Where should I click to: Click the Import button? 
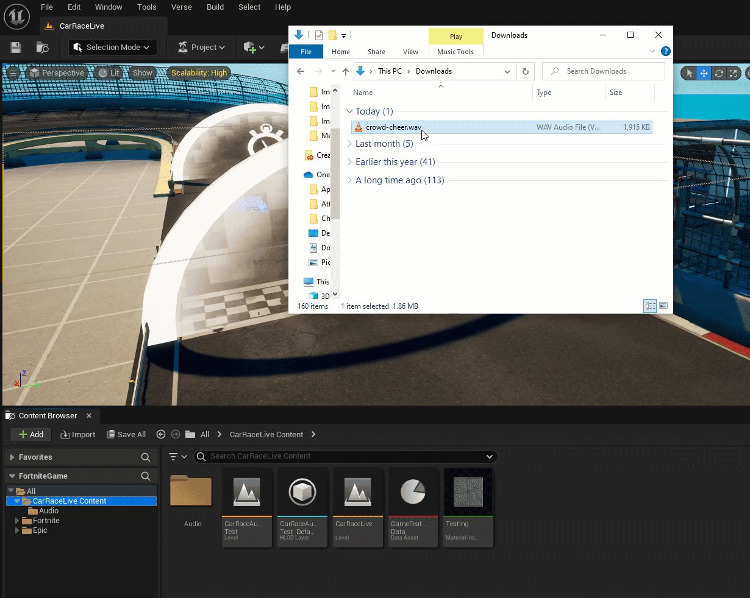point(78,434)
